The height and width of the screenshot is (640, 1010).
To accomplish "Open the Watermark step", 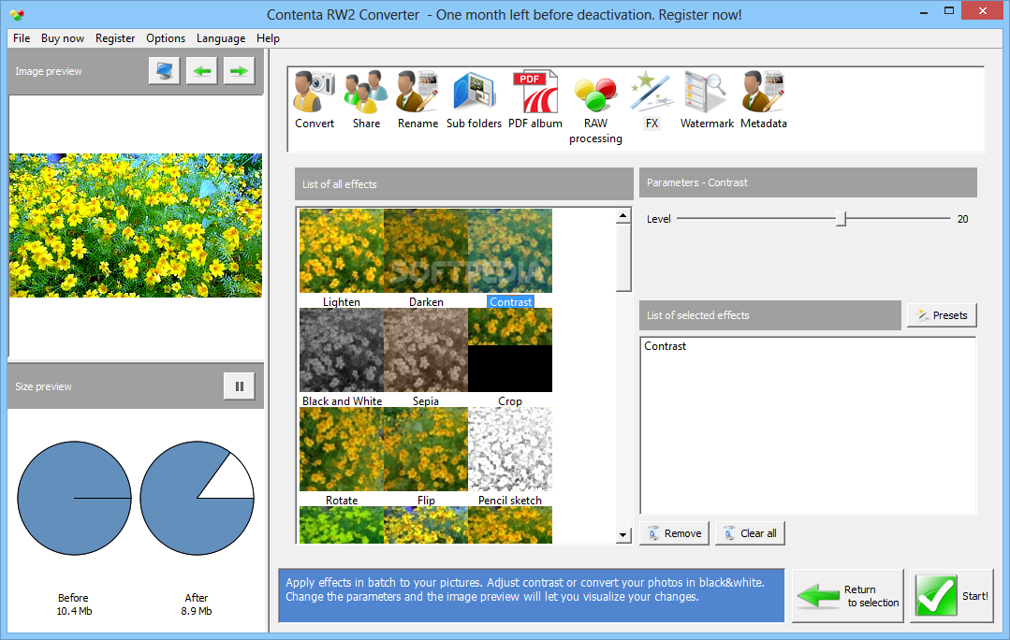I will [x=707, y=100].
